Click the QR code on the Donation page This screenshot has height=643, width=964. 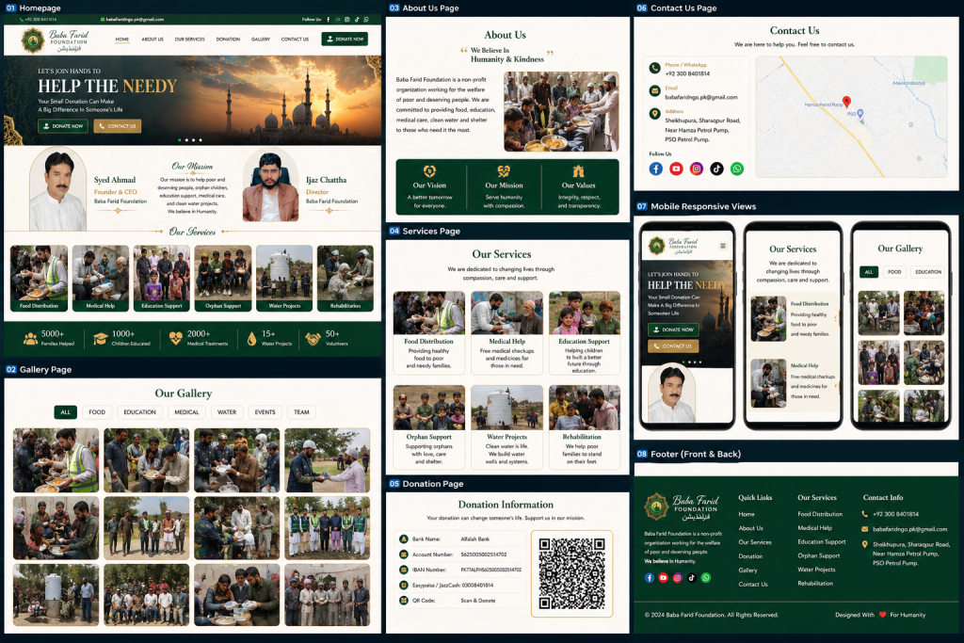(x=571, y=574)
